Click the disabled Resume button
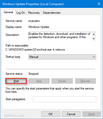 pyautogui.click(x=85, y=81)
